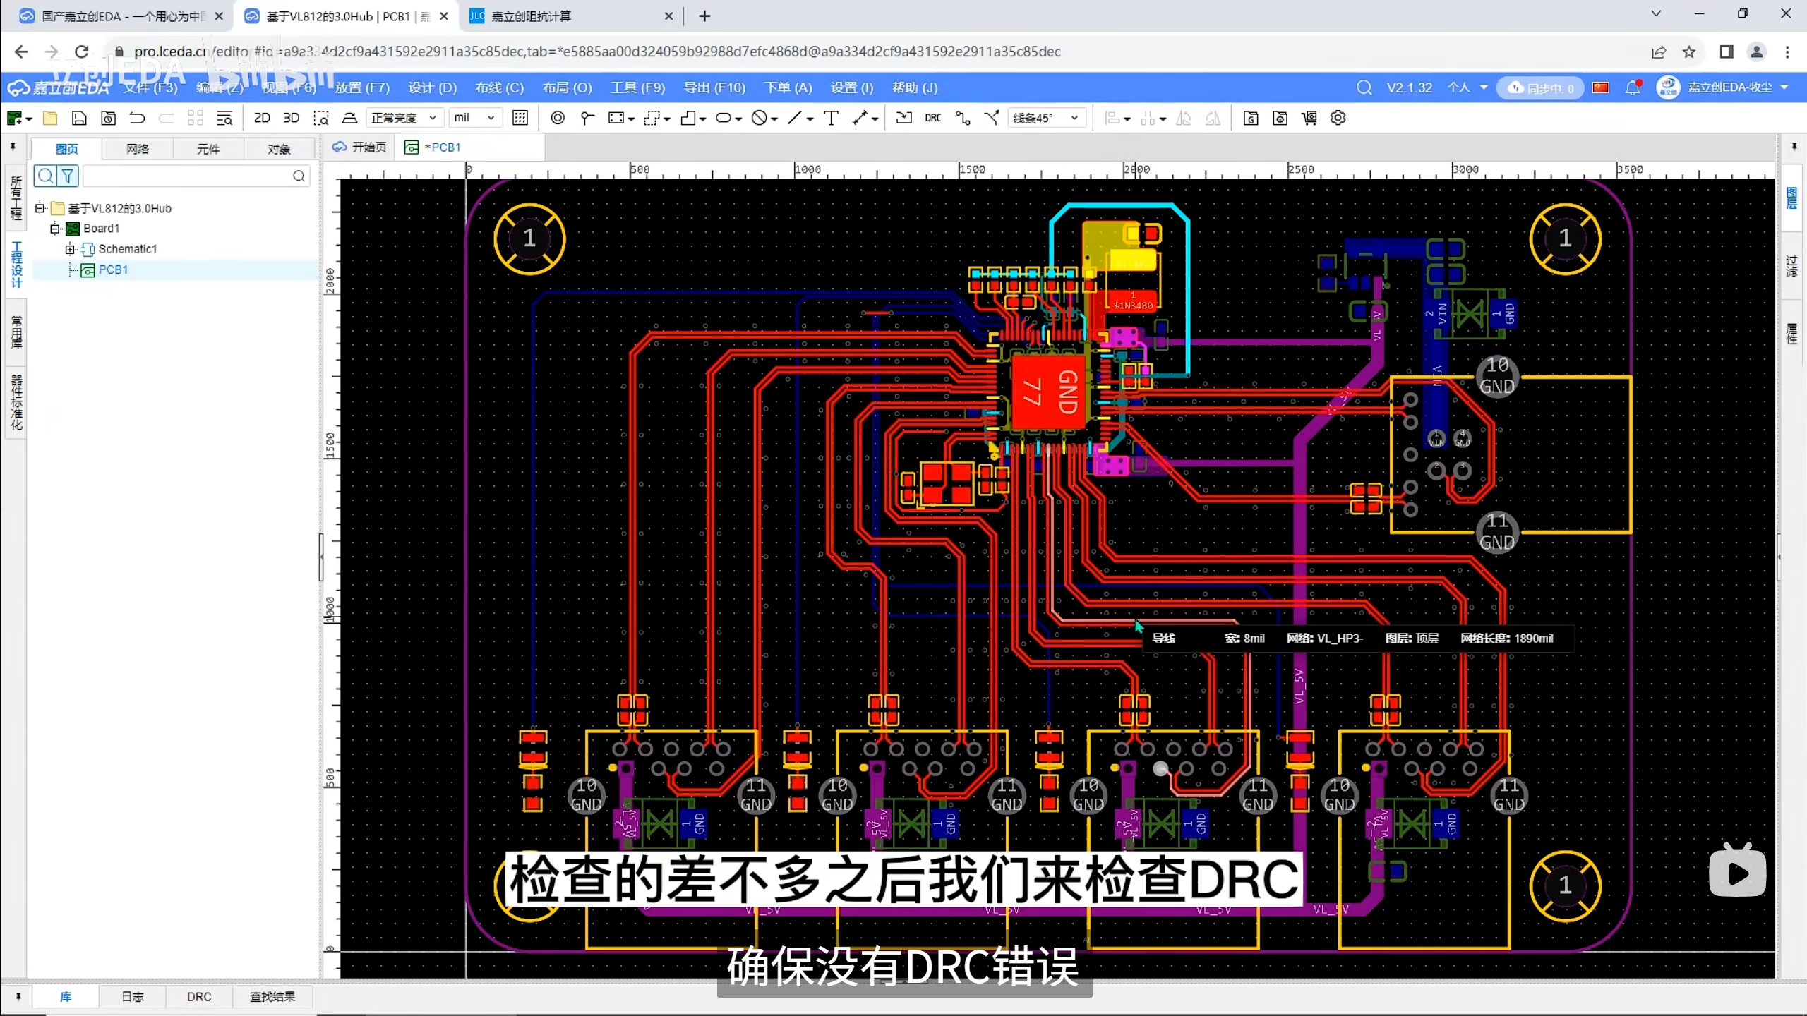The image size is (1807, 1016).
Task: Click the undo arrow icon
Action: 137,118
